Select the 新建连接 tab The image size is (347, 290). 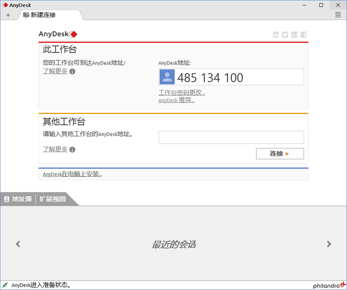point(50,15)
